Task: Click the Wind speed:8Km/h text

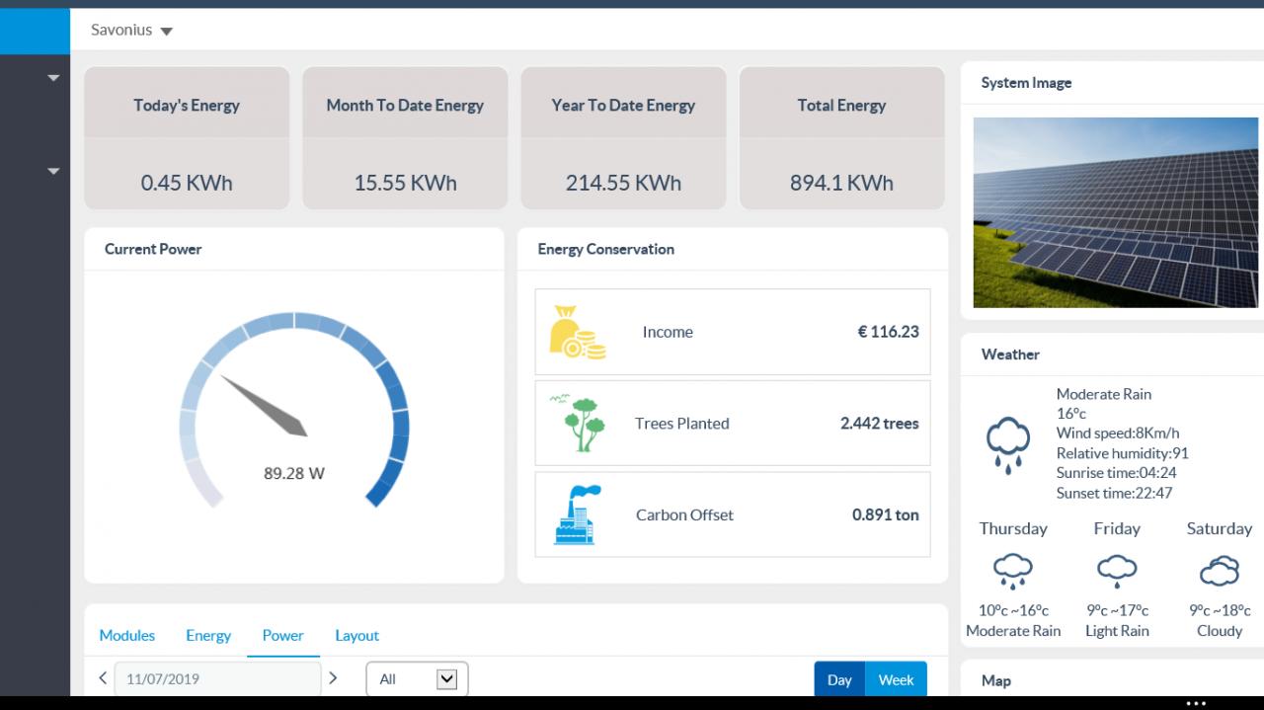Action: (1118, 434)
